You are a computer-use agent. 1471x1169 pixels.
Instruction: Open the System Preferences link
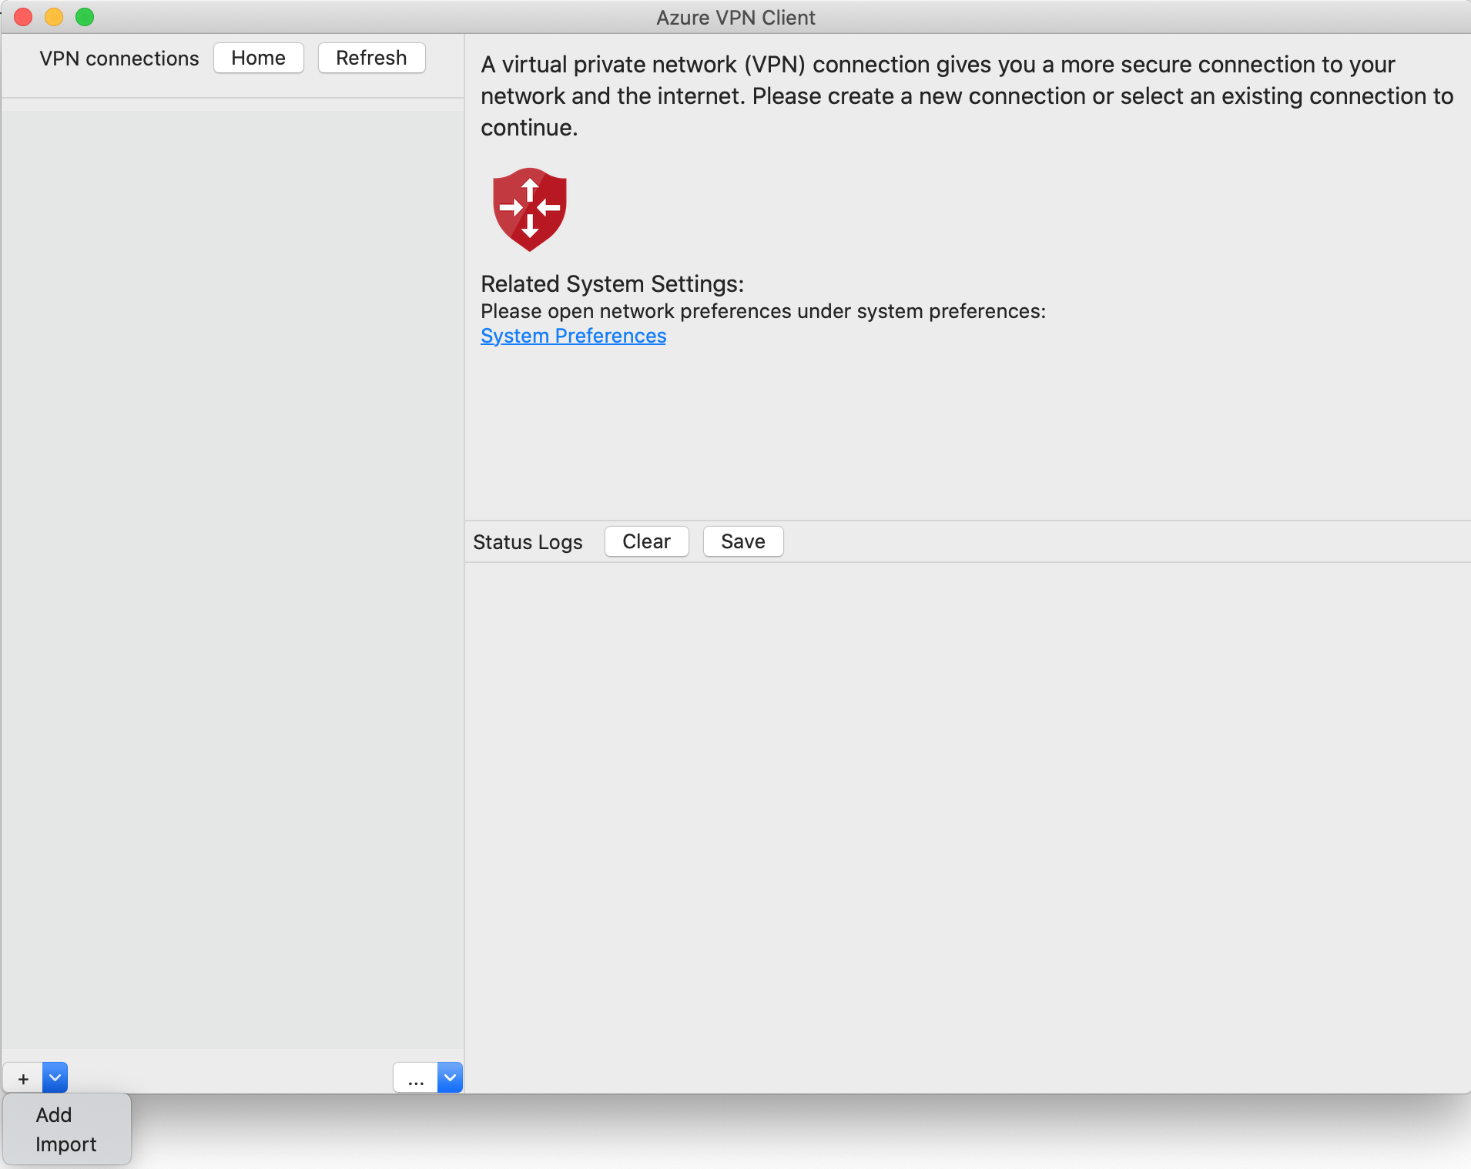(574, 336)
